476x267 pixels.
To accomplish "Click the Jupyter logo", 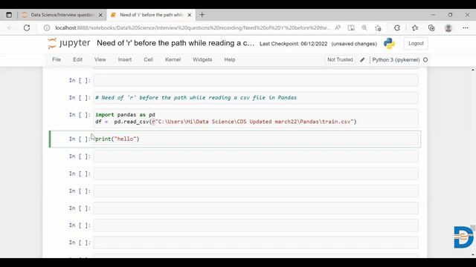I will click(x=69, y=43).
